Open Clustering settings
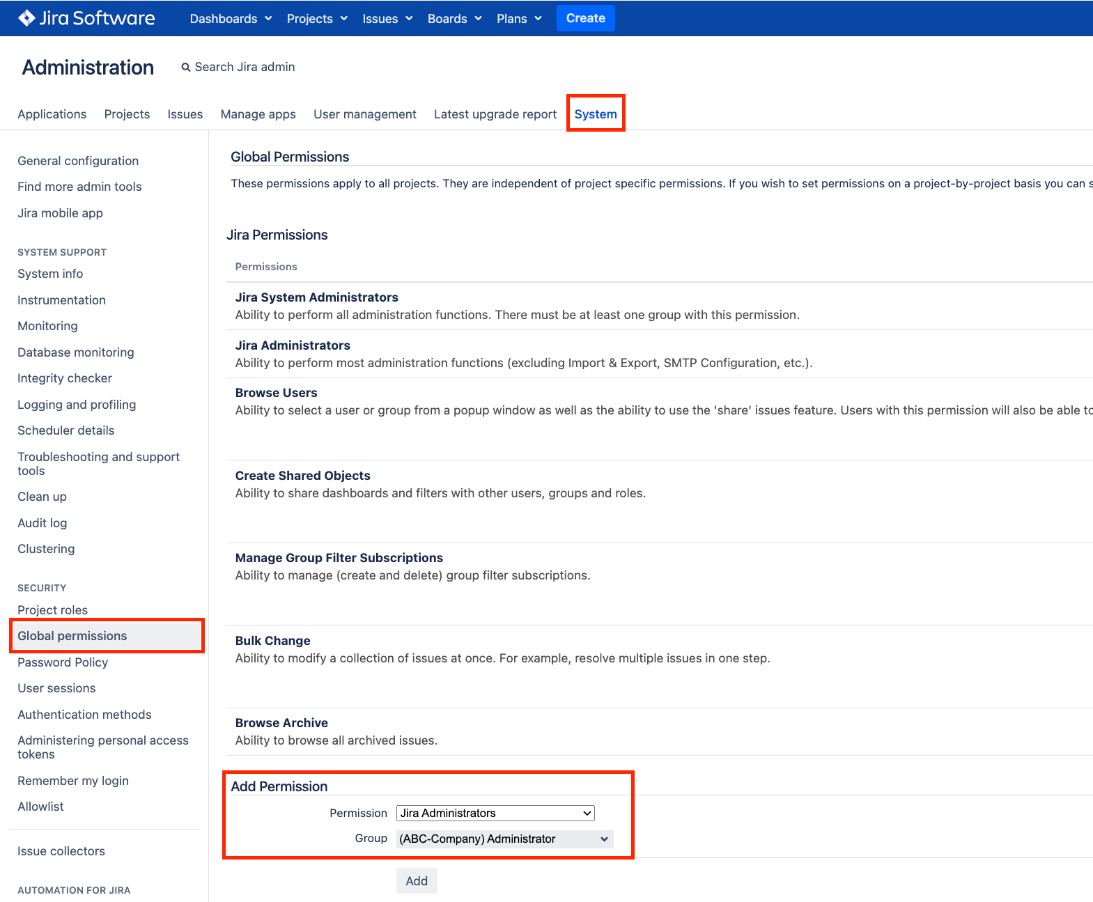This screenshot has width=1093, height=902. click(x=46, y=549)
